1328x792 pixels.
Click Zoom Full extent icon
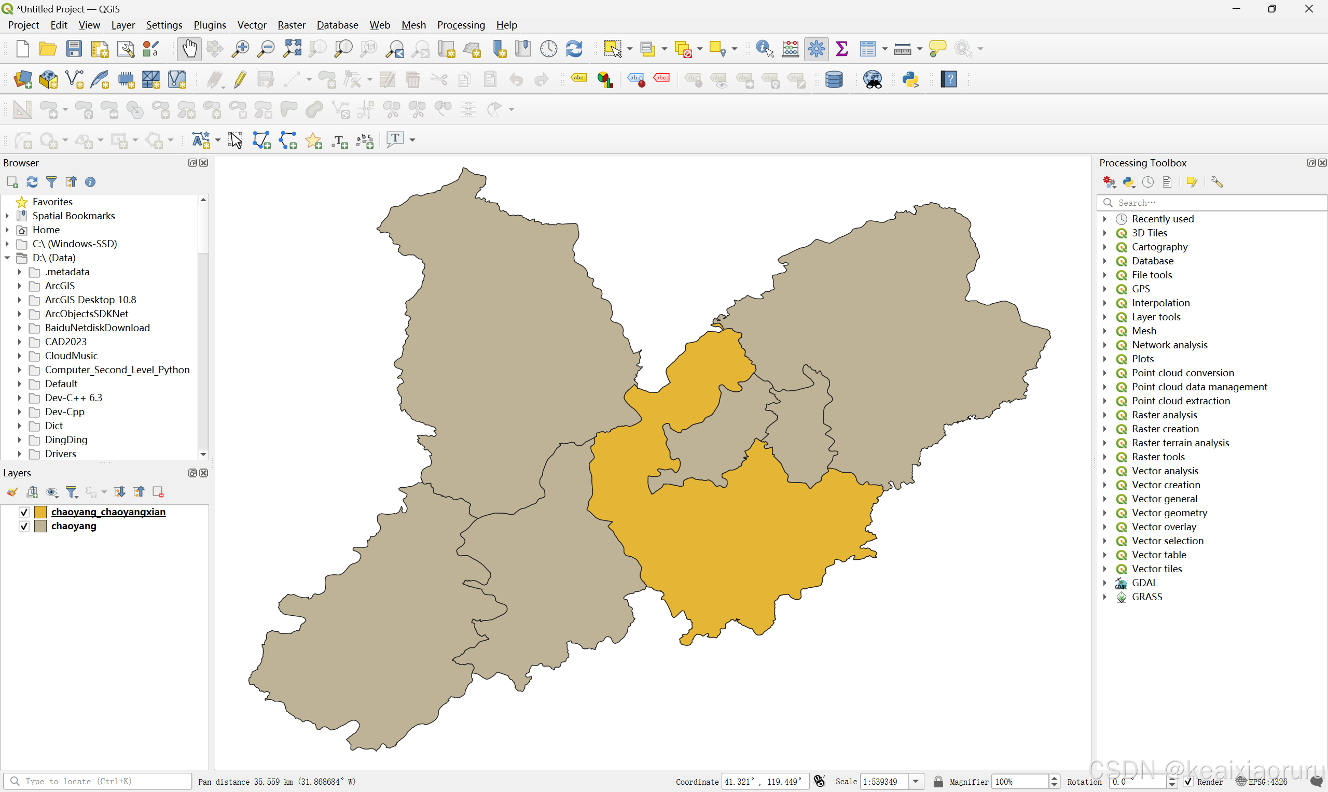pyautogui.click(x=292, y=49)
